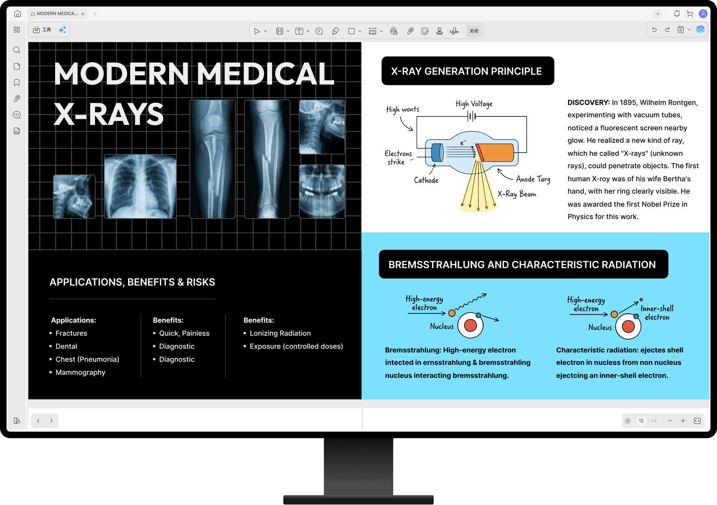Click the attachment paperclip in toolbar
The width and height of the screenshot is (717, 505).
tap(410, 31)
